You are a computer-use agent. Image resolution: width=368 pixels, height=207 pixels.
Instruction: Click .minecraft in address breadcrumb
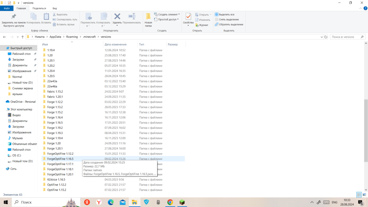click(x=89, y=37)
